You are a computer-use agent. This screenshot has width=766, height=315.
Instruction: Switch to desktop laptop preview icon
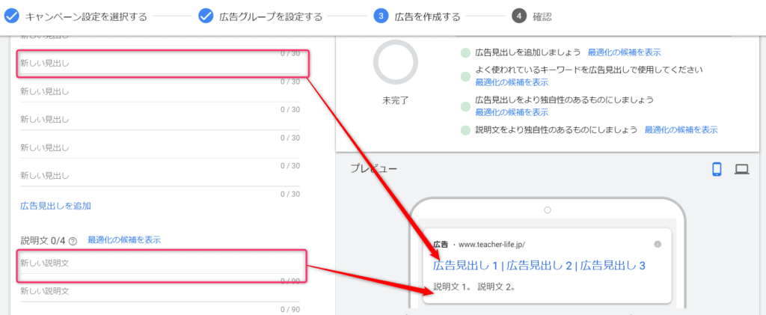pyautogui.click(x=741, y=169)
